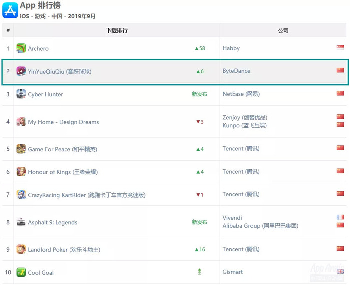
Task: Open the CrazyRacing KartRider title link
Action: click(87, 195)
